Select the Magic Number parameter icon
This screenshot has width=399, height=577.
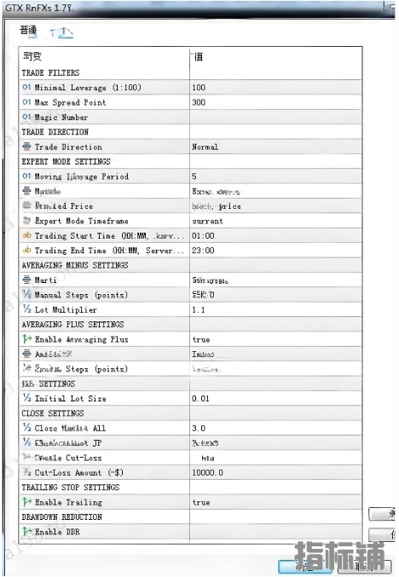26,117
